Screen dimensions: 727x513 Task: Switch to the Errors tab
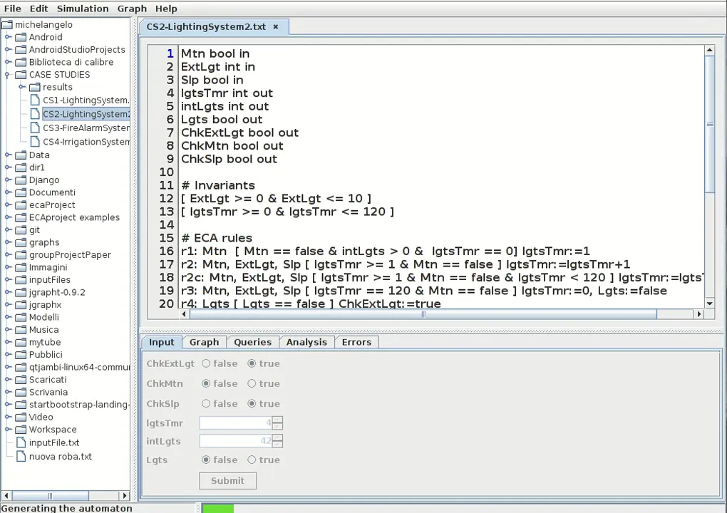pos(356,342)
